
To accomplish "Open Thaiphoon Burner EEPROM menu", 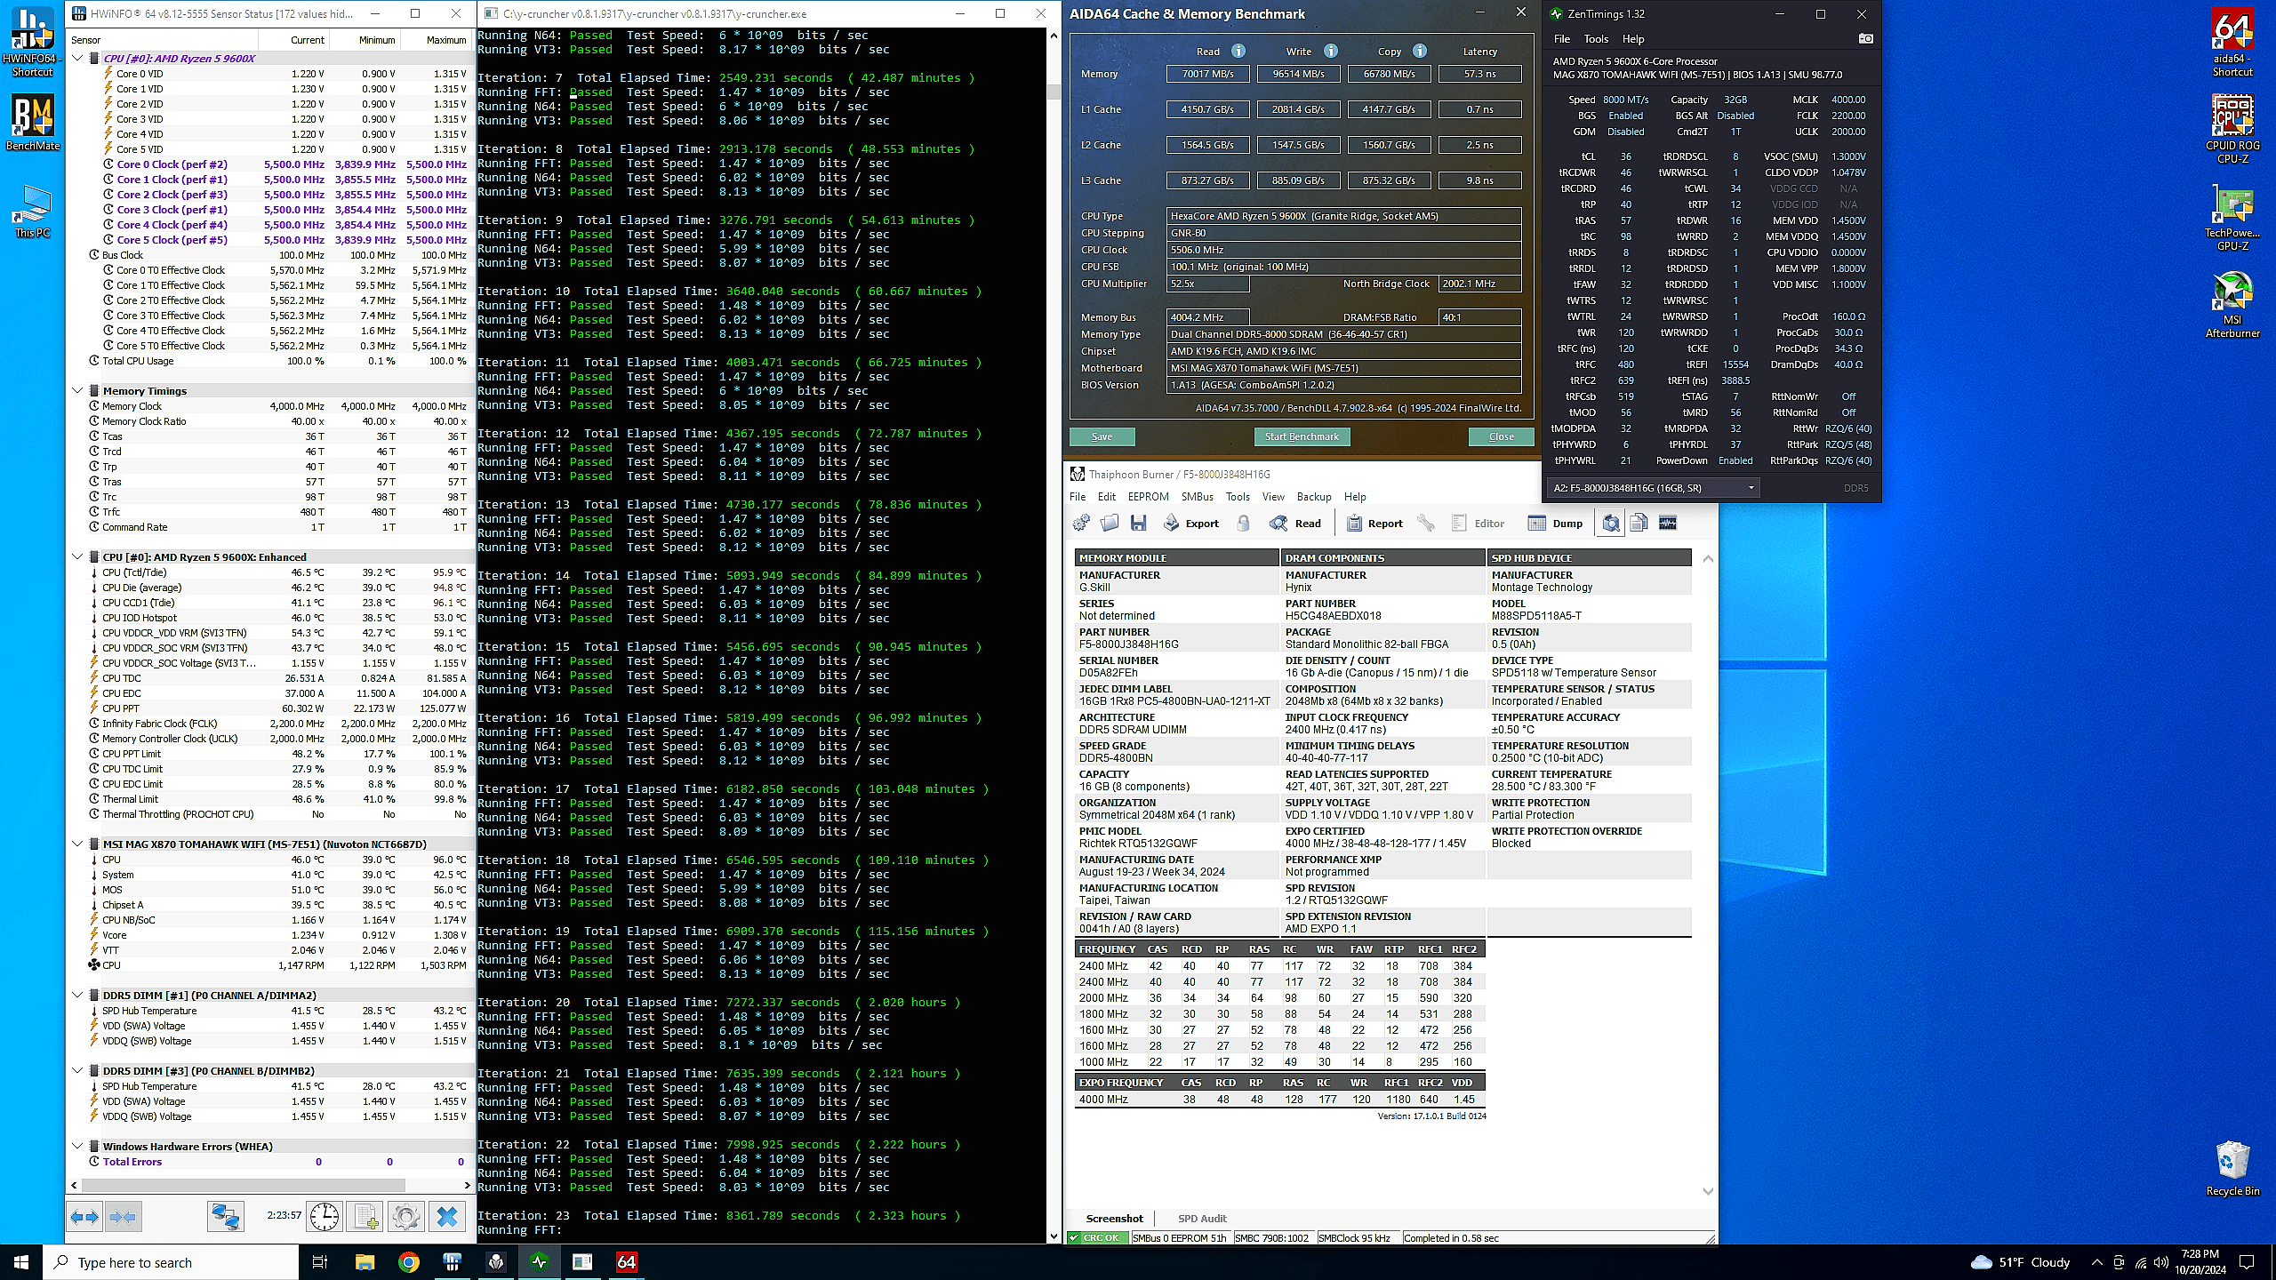I will click(1148, 497).
